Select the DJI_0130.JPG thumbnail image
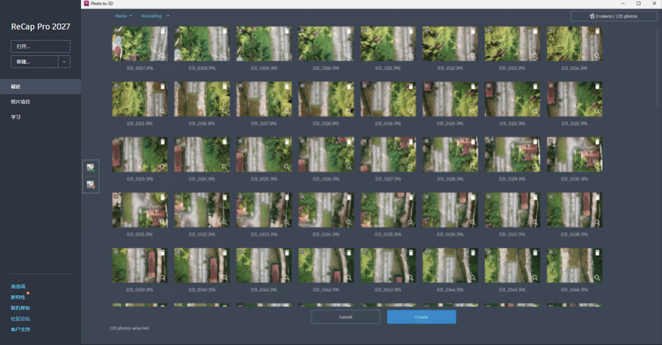 [x=574, y=155]
